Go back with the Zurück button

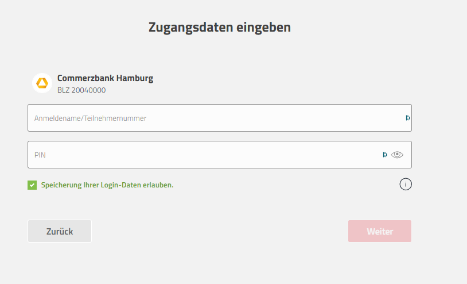[60, 231]
